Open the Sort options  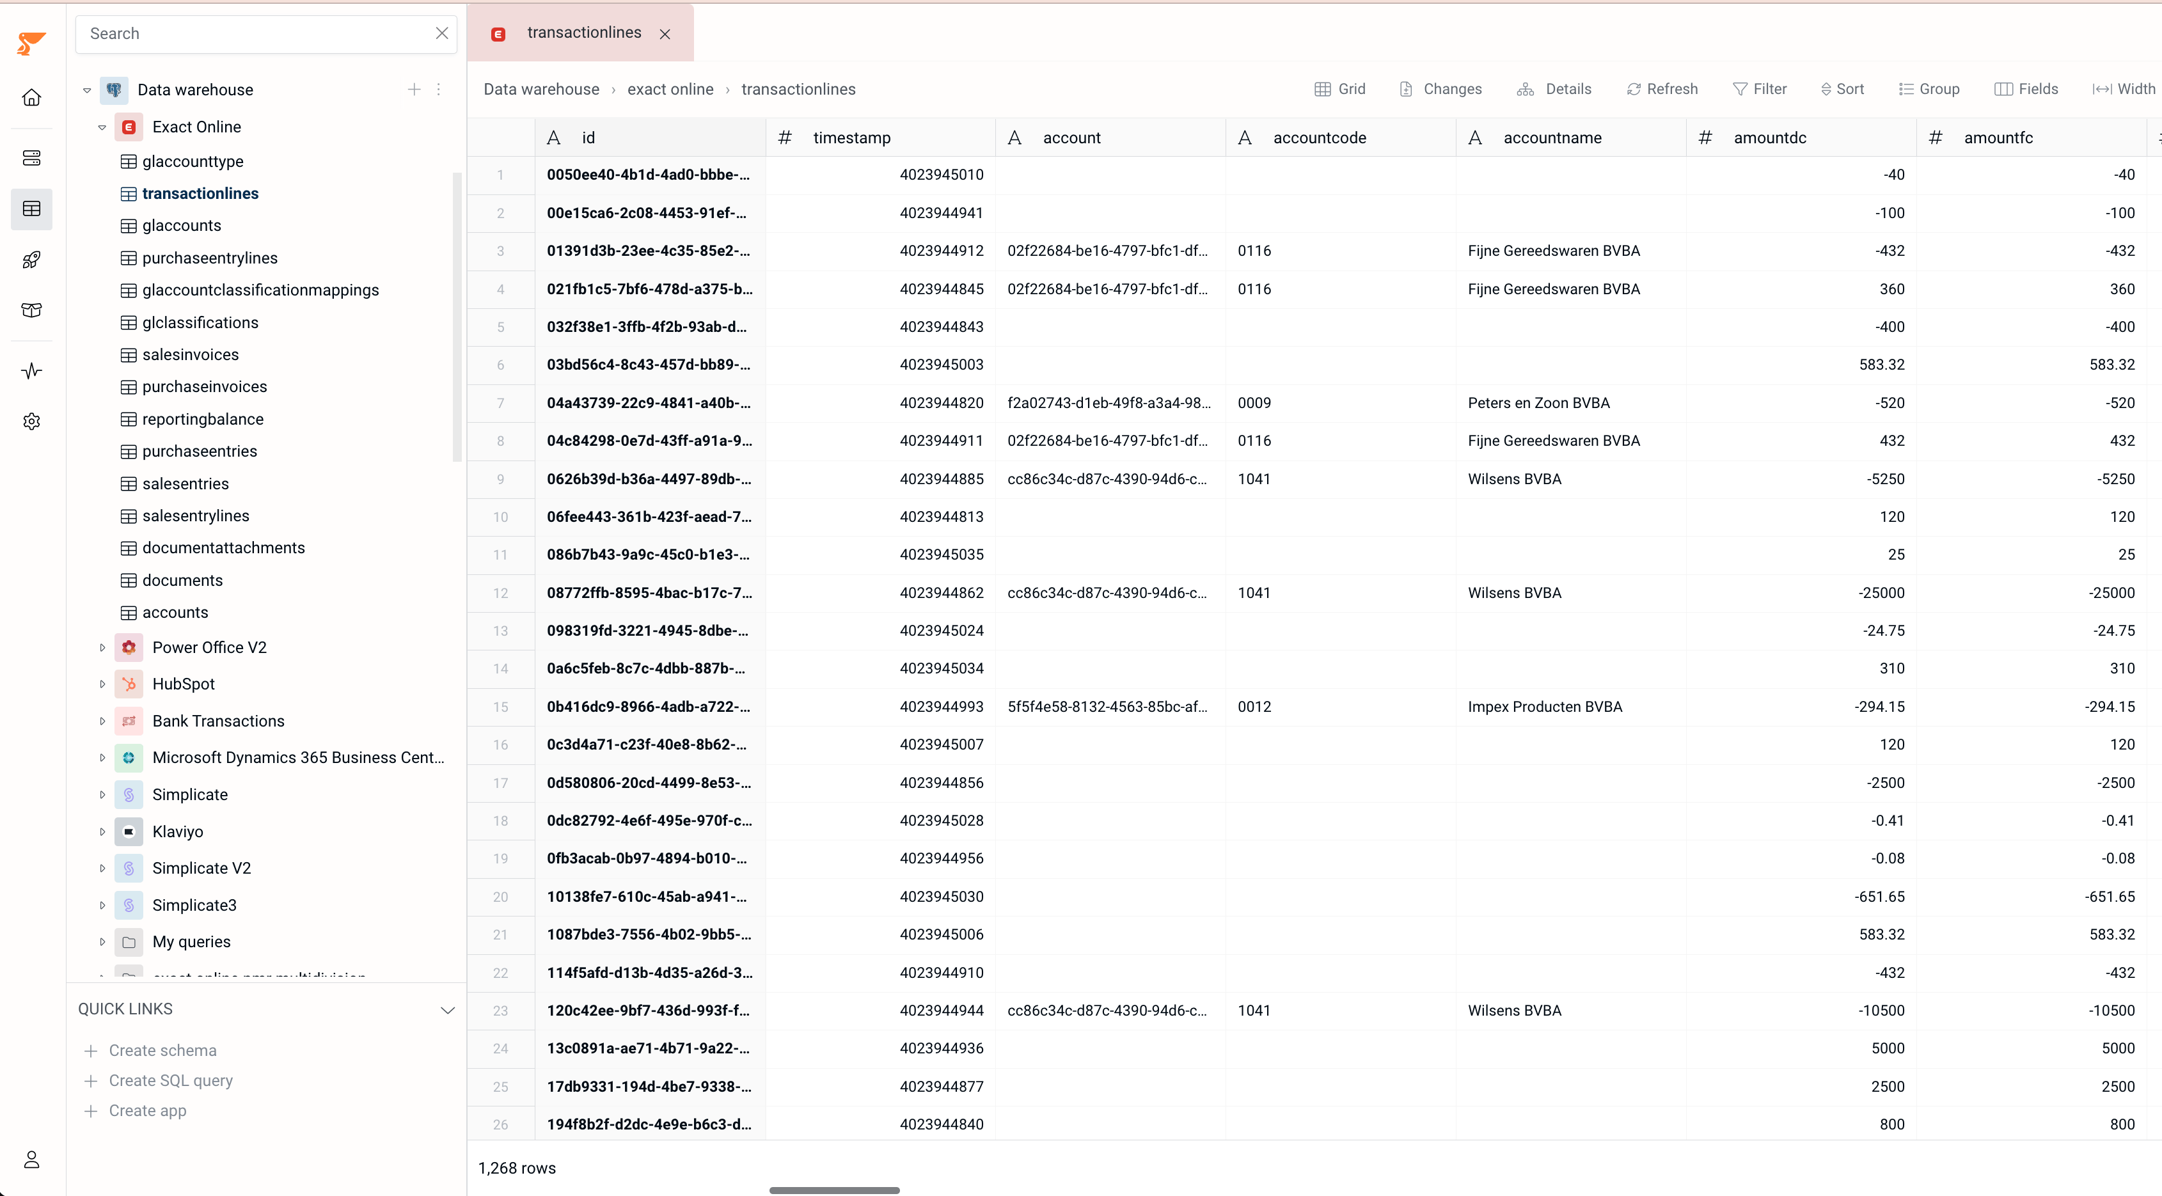pyautogui.click(x=1842, y=89)
